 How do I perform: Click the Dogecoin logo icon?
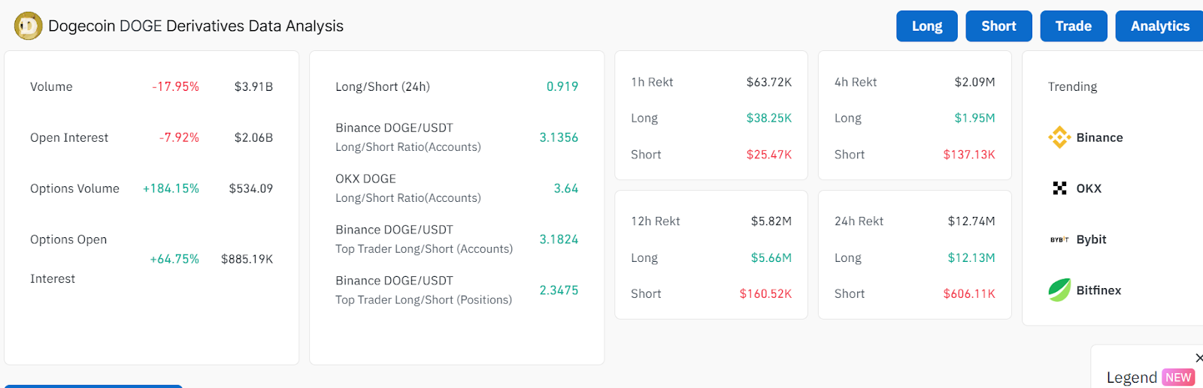28,26
